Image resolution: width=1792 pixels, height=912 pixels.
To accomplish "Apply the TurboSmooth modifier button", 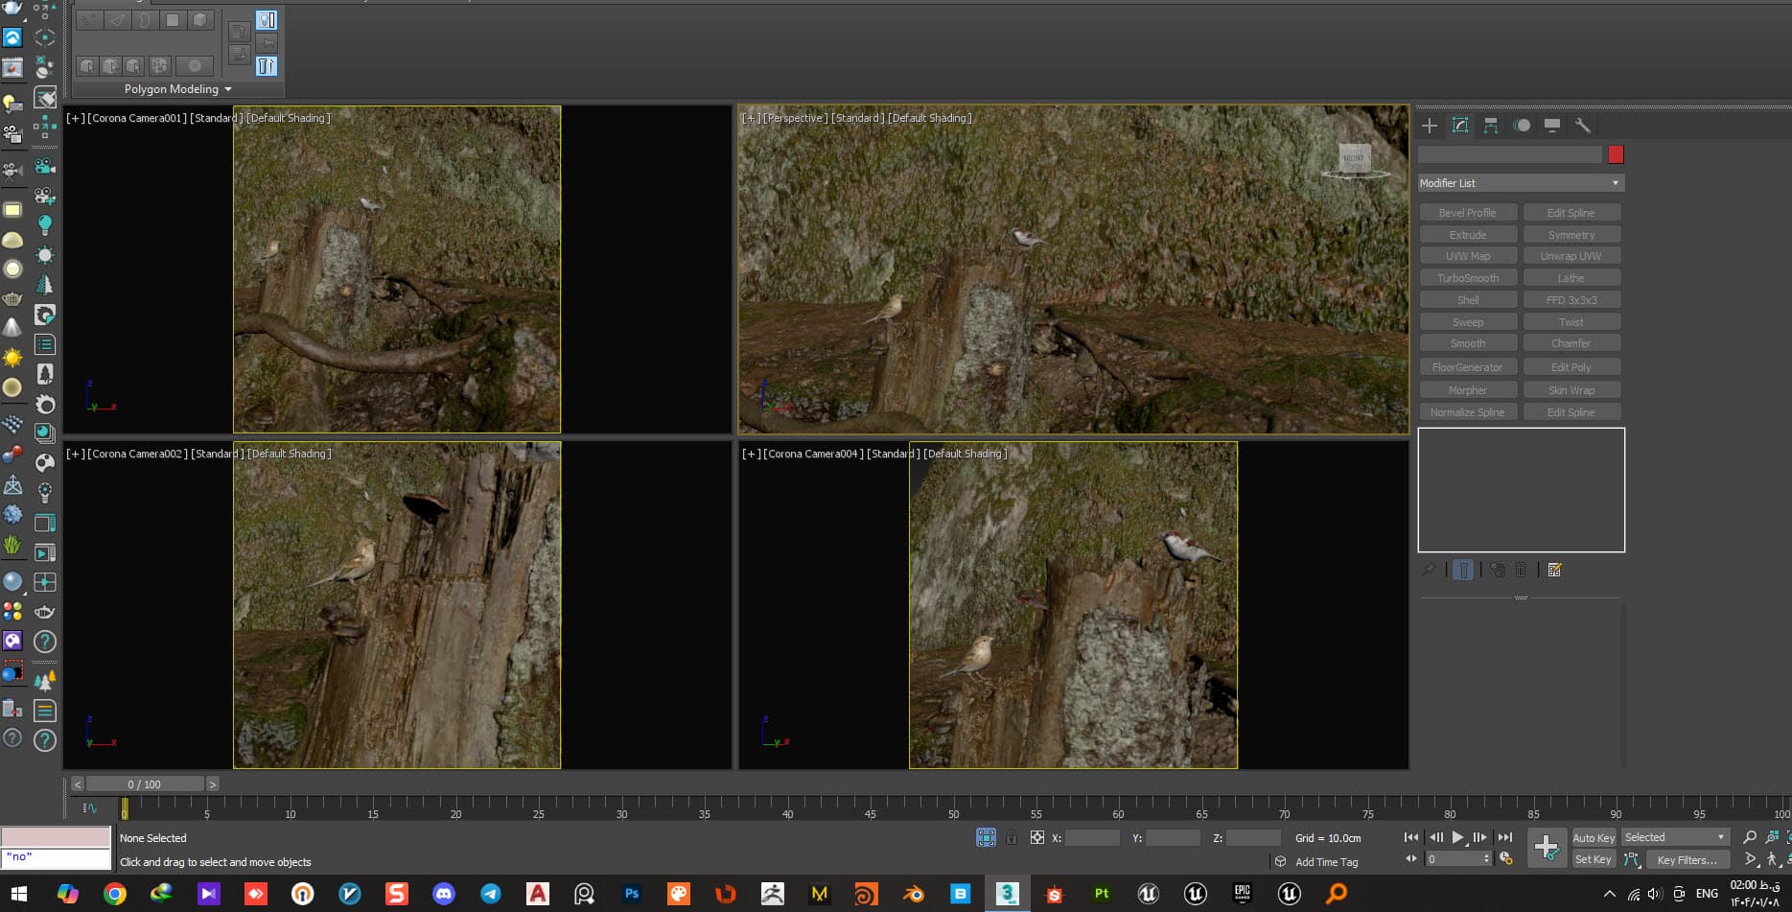I will (1468, 278).
